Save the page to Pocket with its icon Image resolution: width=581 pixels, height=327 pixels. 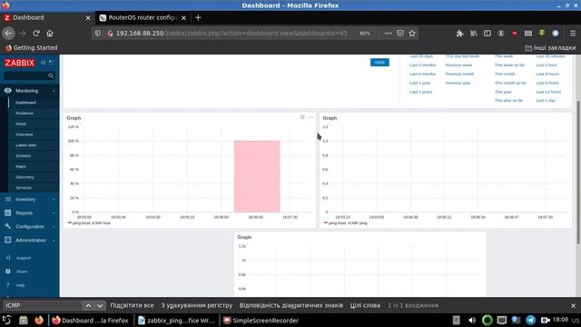tap(400, 34)
